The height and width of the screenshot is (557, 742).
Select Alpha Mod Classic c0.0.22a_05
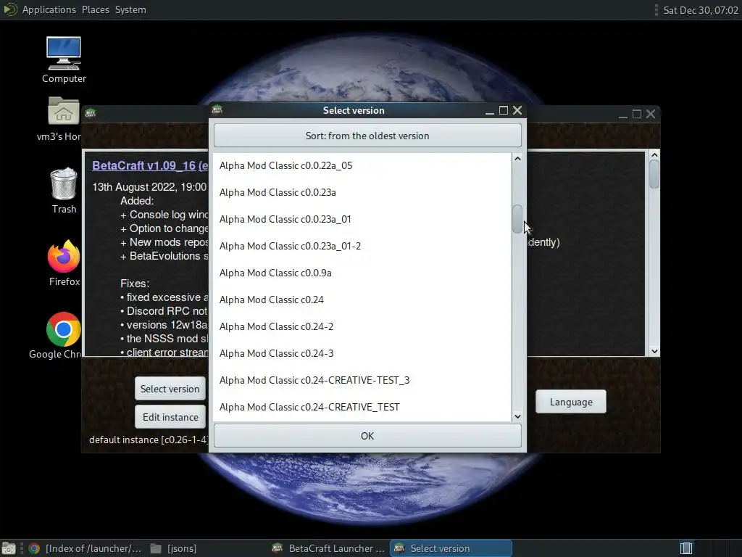[x=362, y=166]
